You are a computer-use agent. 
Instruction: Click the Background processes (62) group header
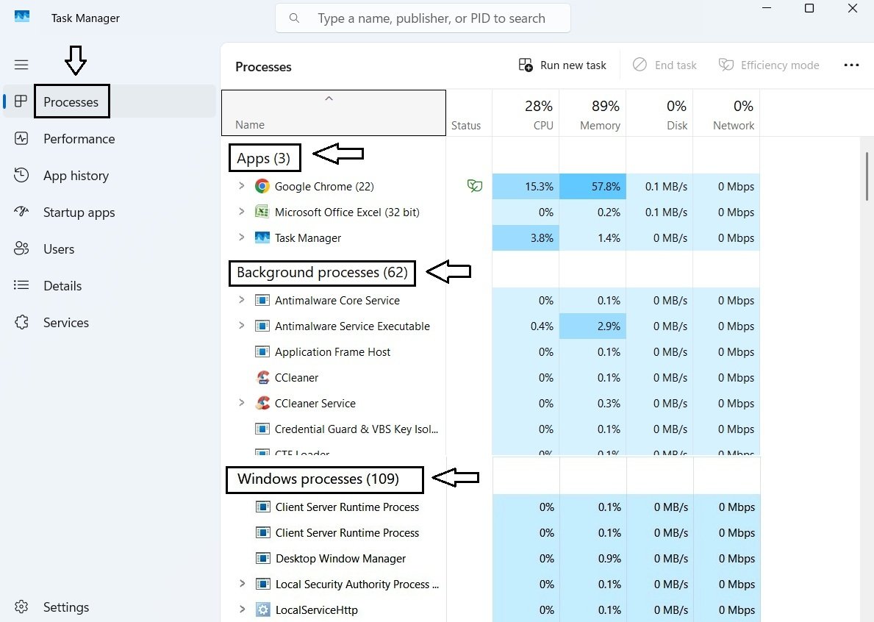coord(322,273)
